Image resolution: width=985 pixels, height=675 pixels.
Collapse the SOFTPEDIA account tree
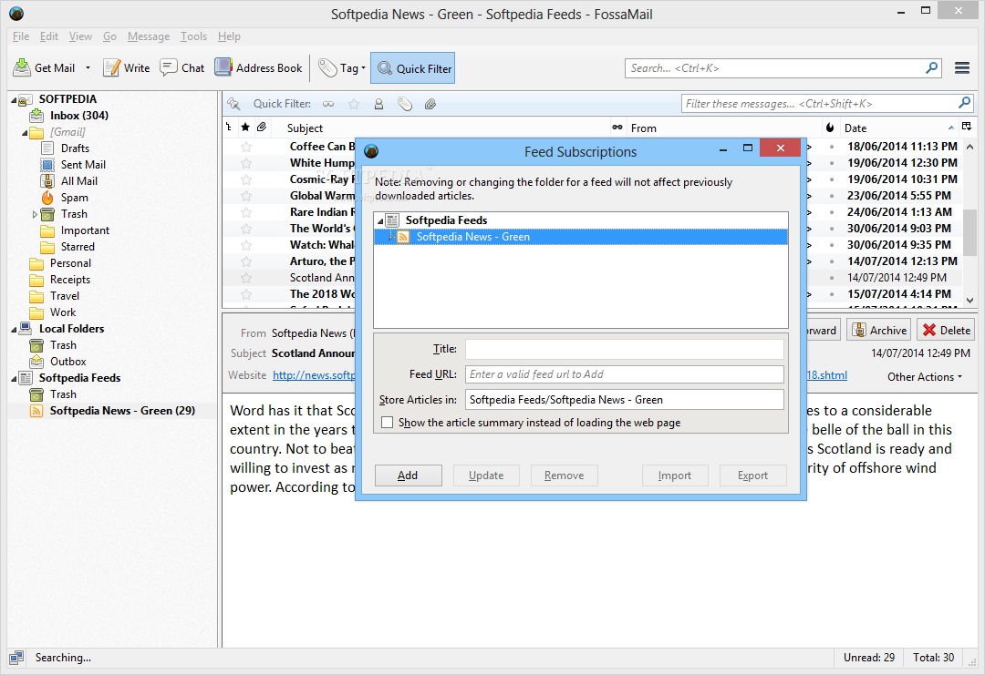point(14,99)
